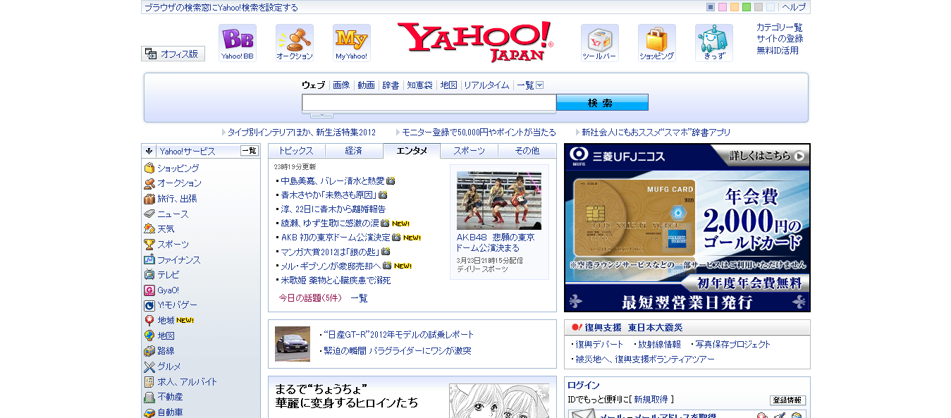Image resolution: width=951 pixels, height=418 pixels.
Task: Open the 今日の話題(5件) link
Action: pyautogui.click(x=310, y=298)
